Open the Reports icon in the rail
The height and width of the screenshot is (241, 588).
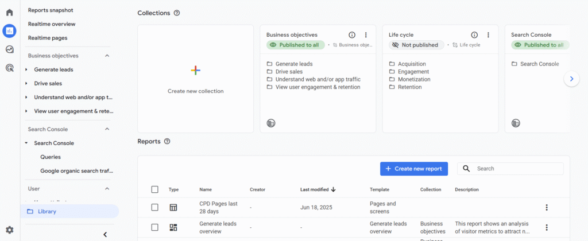point(9,31)
